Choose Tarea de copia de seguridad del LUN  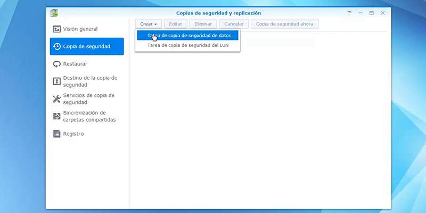[187, 45]
